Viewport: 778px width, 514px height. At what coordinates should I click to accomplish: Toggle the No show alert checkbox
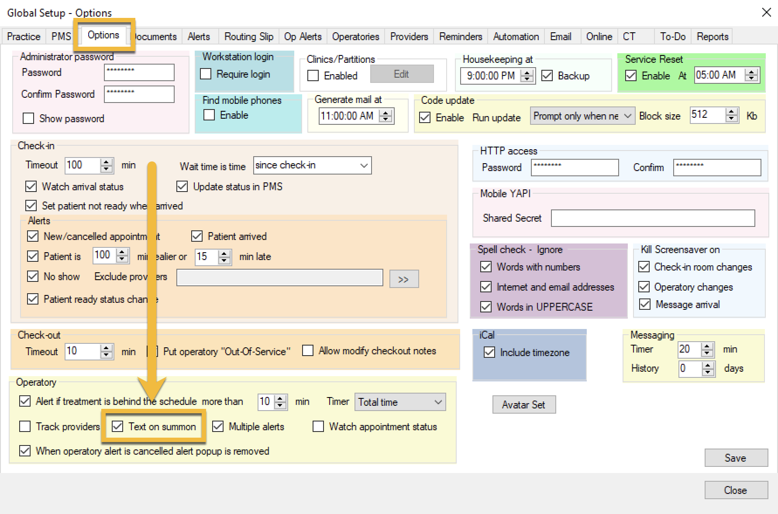(33, 276)
